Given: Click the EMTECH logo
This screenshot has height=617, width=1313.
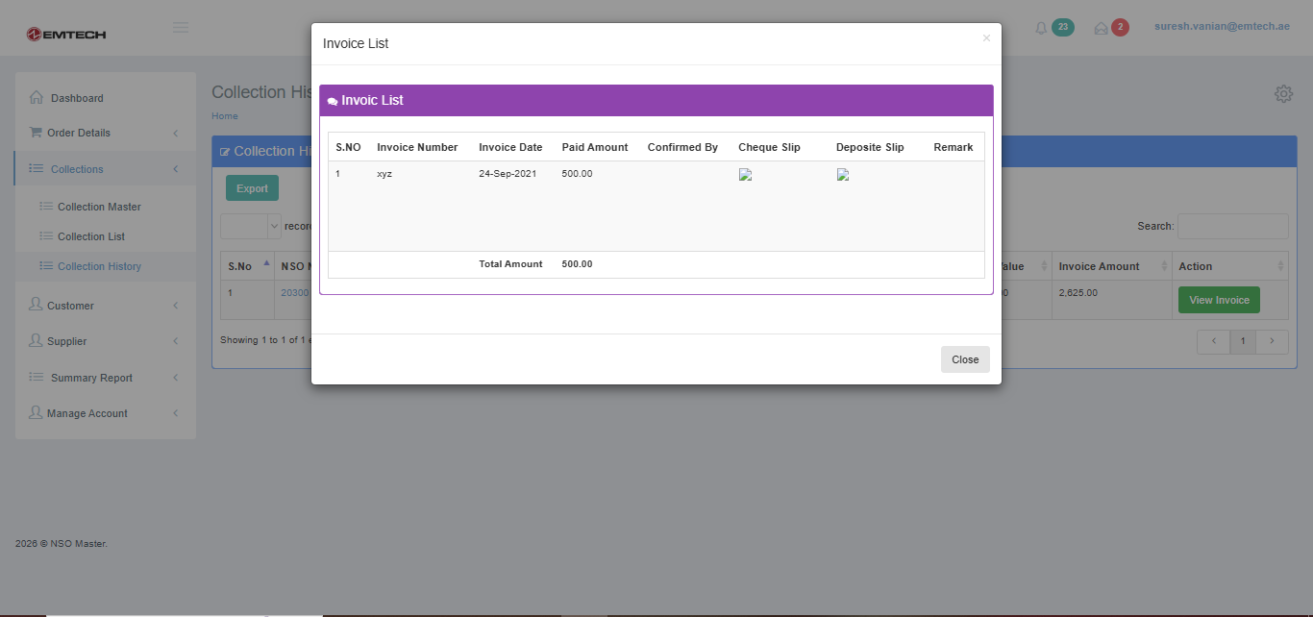Looking at the screenshot, I should point(66,34).
